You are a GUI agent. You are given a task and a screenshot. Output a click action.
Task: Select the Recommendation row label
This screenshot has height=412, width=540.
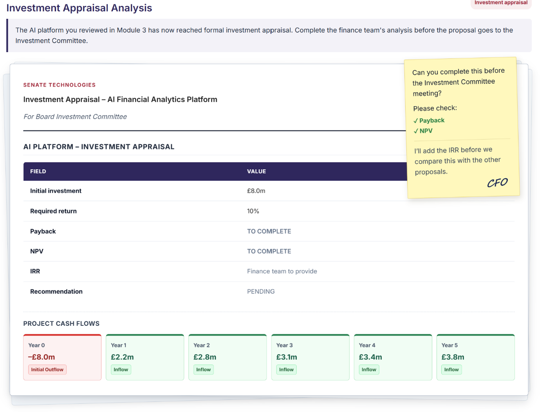coord(56,292)
